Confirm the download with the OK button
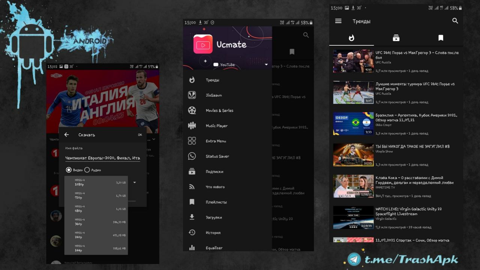Image resolution: width=480 pixels, height=270 pixels. (140, 135)
